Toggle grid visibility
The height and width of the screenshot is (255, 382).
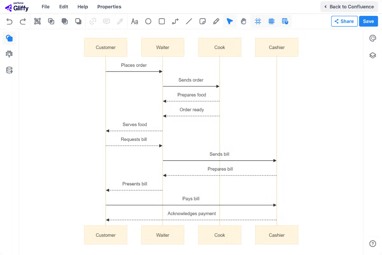coord(272,21)
